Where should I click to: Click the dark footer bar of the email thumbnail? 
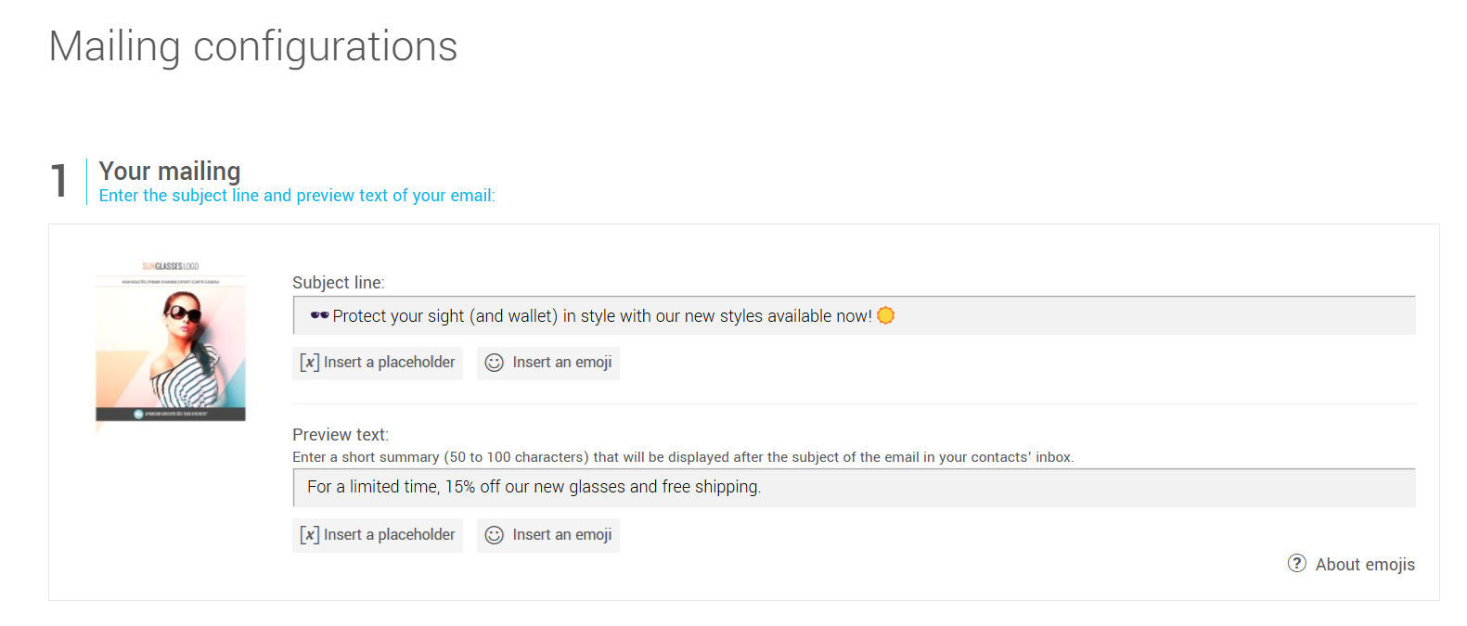(x=171, y=414)
